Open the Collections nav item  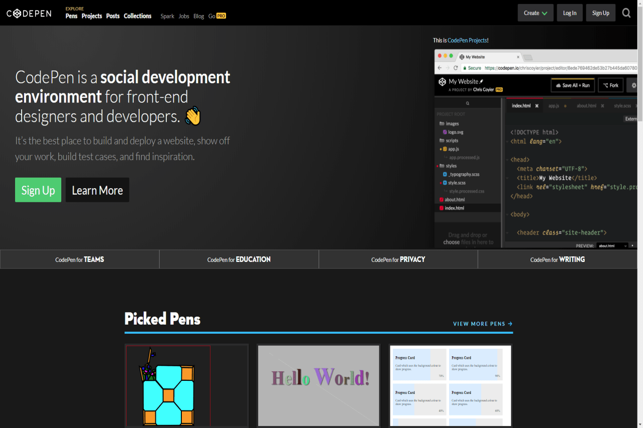pos(138,16)
